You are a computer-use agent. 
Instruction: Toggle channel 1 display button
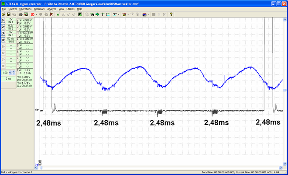(3, 21)
